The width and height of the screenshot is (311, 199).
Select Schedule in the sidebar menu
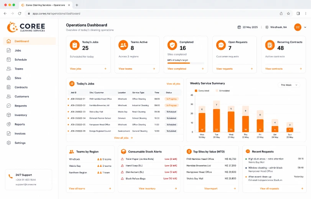coord(30,60)
